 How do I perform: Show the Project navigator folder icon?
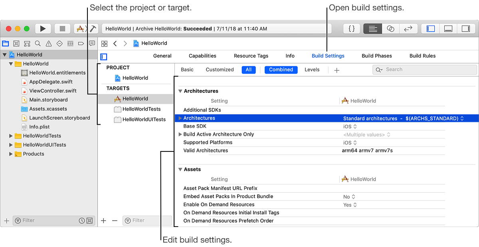[6, 44]
